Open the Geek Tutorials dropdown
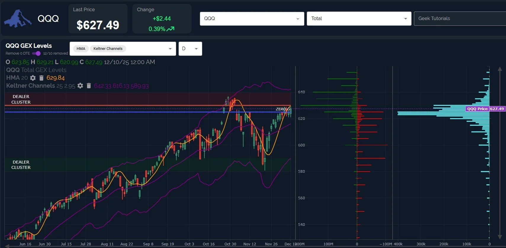Screen dimensions: 506x248 (460, 19)
